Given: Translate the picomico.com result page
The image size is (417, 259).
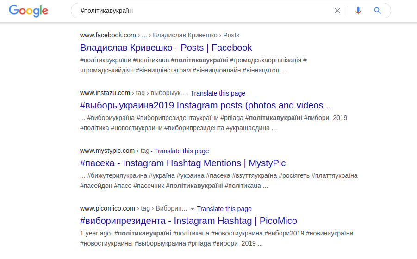Looking at the screenshot, I should [224, 209].
